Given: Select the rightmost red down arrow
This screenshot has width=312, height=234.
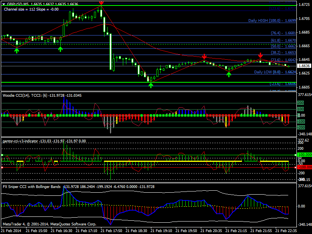Looking at the screenshot, I should pos(261,55).
